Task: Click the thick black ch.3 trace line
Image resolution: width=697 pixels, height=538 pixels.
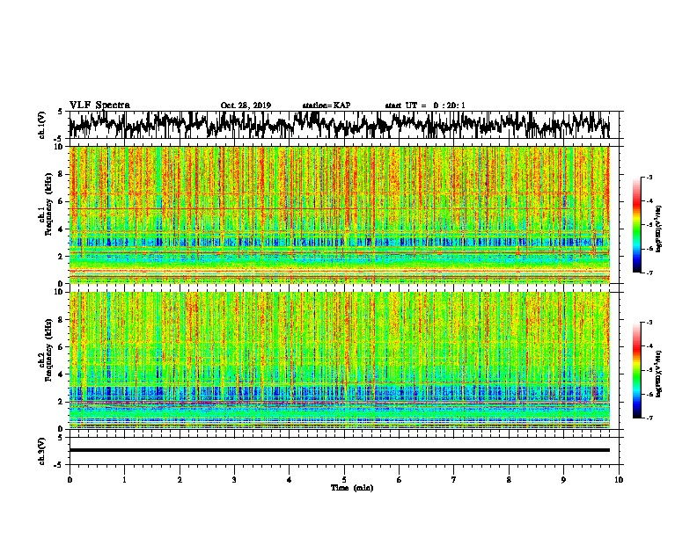Action: pyautogui.click(x=340, y=450)
